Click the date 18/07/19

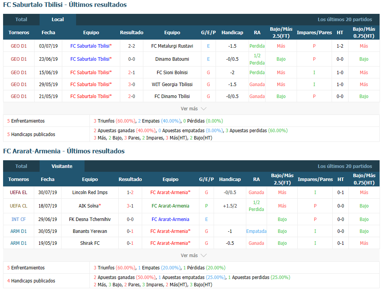pos(48,206)
